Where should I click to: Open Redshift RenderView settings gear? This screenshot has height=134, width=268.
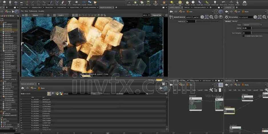167,15
